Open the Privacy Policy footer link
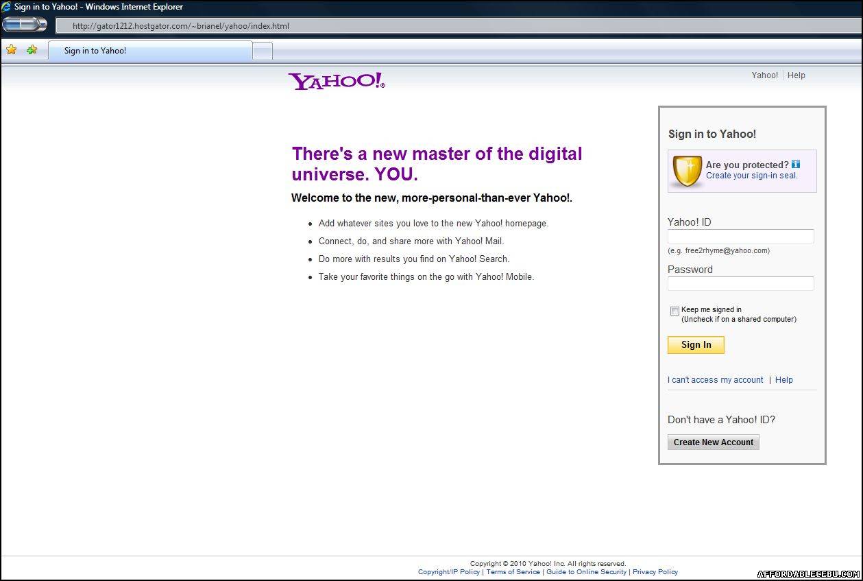This screenshot has height=581, width=863. click(655, 572)
